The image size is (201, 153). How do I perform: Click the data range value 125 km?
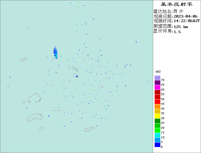point(181,27)
